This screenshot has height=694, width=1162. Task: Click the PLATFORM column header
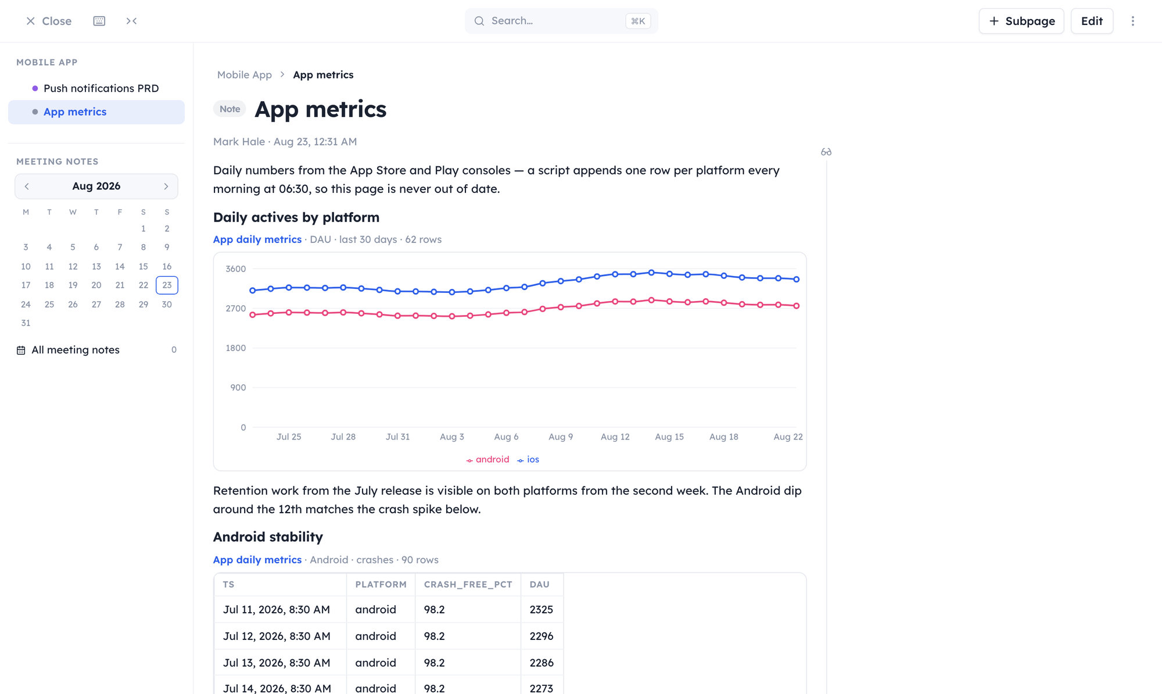381,585
